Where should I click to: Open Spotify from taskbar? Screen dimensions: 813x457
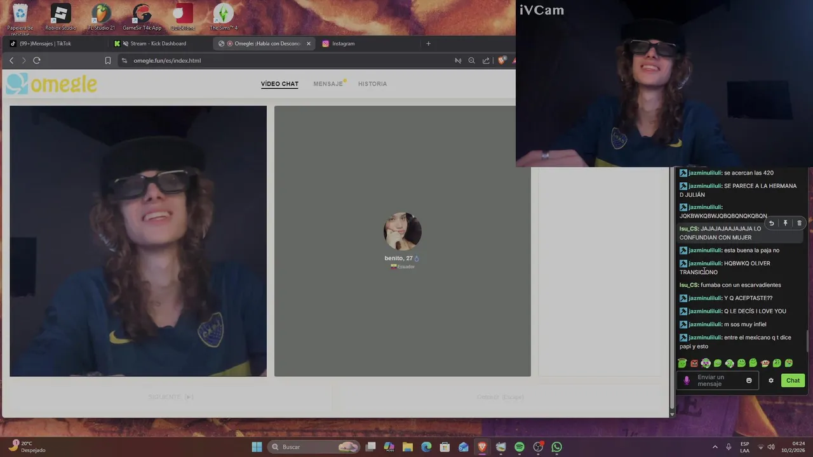click(x=519, y=447)
